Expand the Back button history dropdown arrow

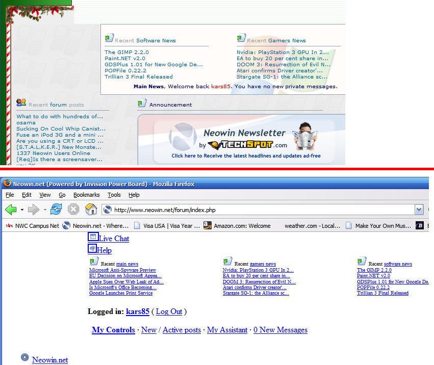(x=22, y=210)
